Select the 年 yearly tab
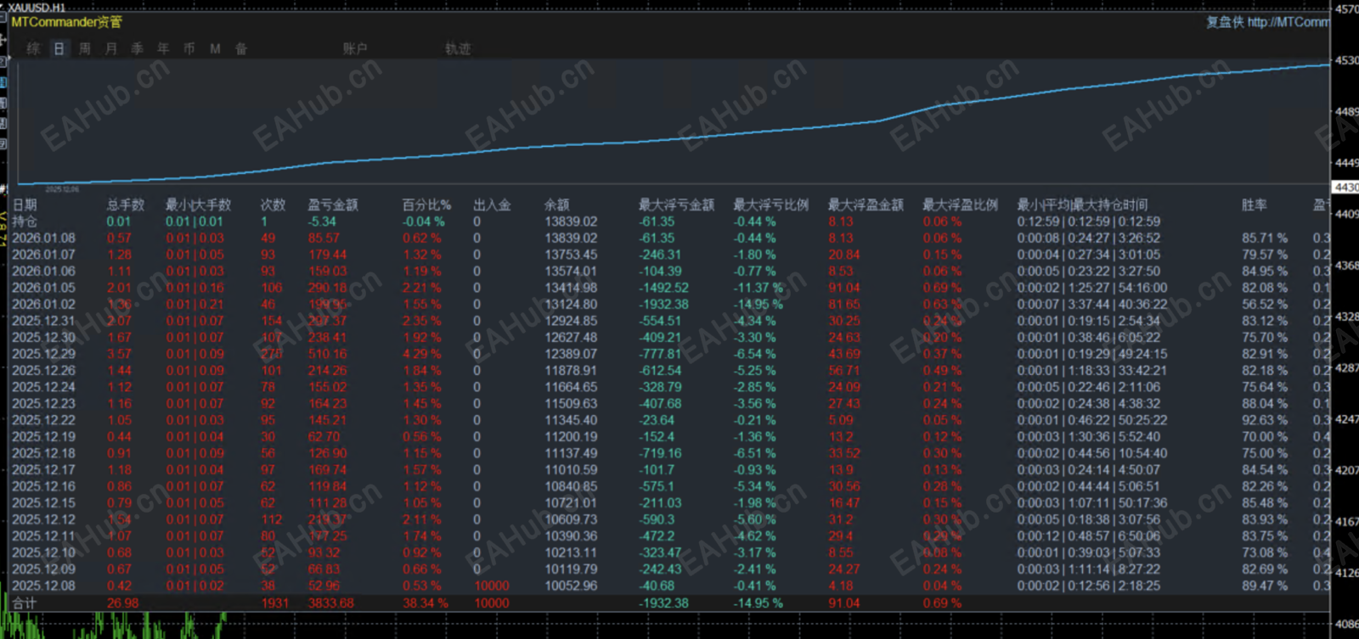This screenshot has width=1359, height=639. click(163, 48)
